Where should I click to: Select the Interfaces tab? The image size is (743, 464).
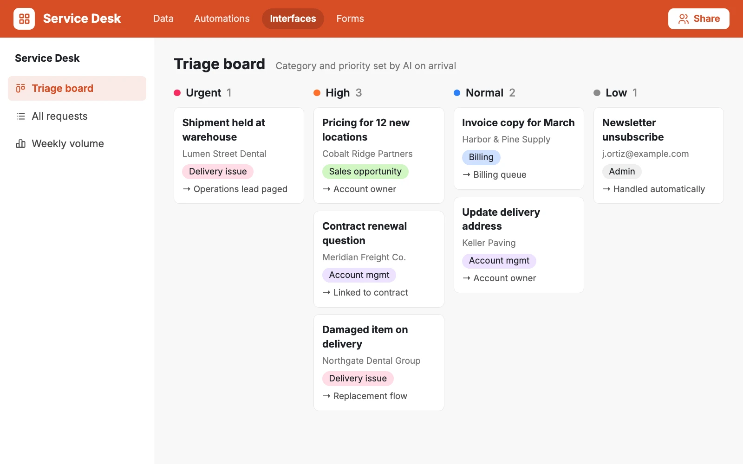(x=293, y=19)
